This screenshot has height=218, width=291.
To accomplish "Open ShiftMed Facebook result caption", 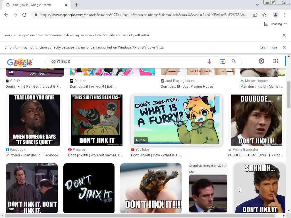I will coord(32,155).
